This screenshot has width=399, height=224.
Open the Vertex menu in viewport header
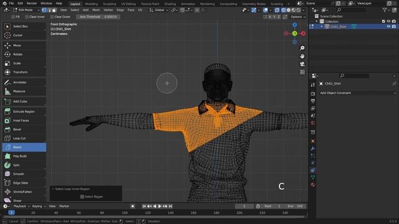tap(108, 10)
